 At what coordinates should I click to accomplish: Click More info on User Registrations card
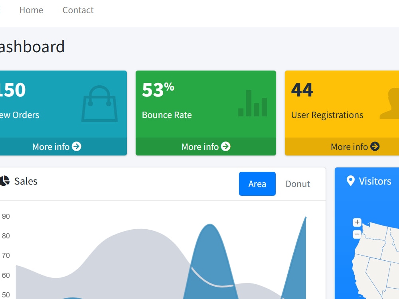tap(355, 147)
